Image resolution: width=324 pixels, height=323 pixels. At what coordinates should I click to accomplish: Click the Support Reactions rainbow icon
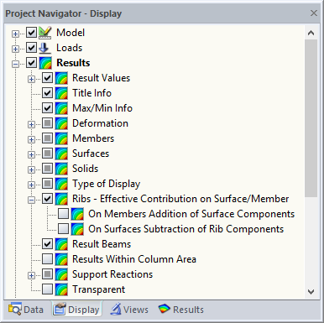[x=61, y=274]
